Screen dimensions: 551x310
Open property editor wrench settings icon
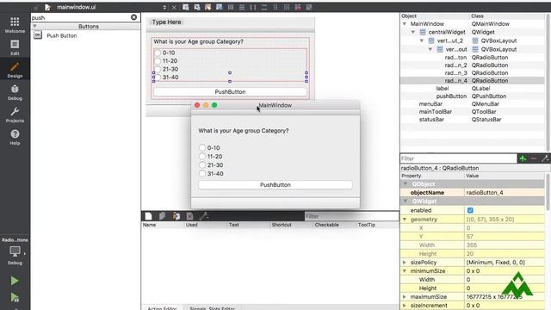point(545,158)
